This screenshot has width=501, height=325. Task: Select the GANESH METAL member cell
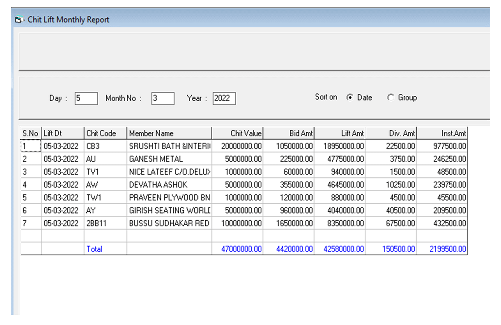pyautogui.click(x=170, y=159)
